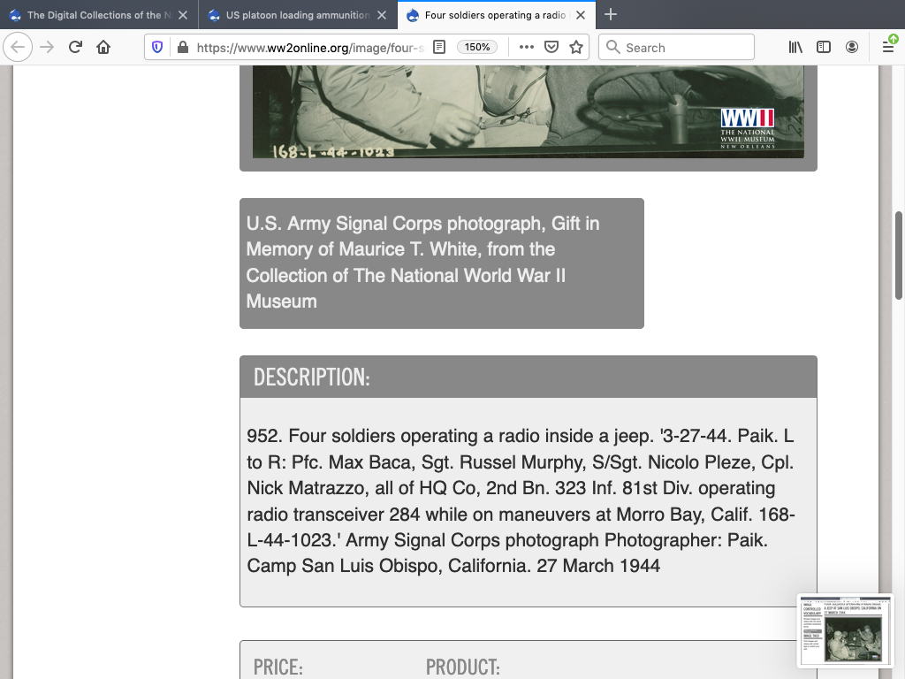Click the browser back arrow button
Image resolution: width=905 pixels, height=679 pixels.
click(19, 47)
